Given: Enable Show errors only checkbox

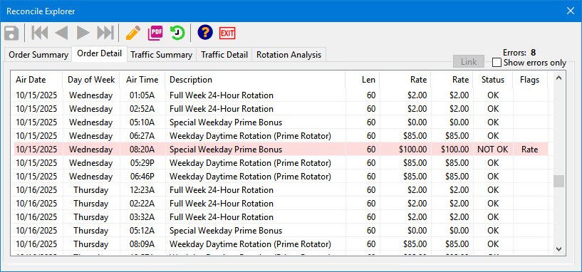Looking at the screenshot, I should (497, 63).
